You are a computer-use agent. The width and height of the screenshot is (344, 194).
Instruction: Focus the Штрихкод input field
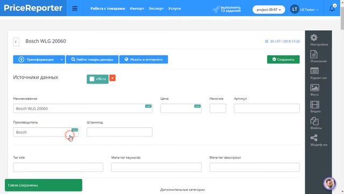click(119, 132)
